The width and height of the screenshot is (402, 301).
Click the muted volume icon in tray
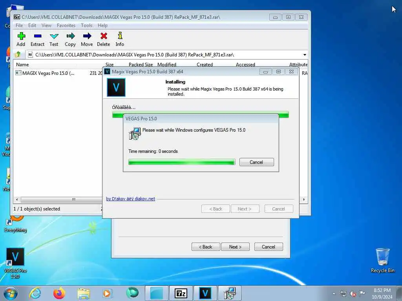(x=353, y=294)
